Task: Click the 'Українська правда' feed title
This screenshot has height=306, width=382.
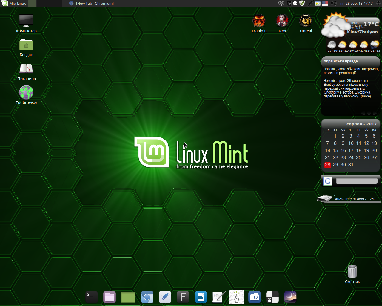Action: [341, 61]
